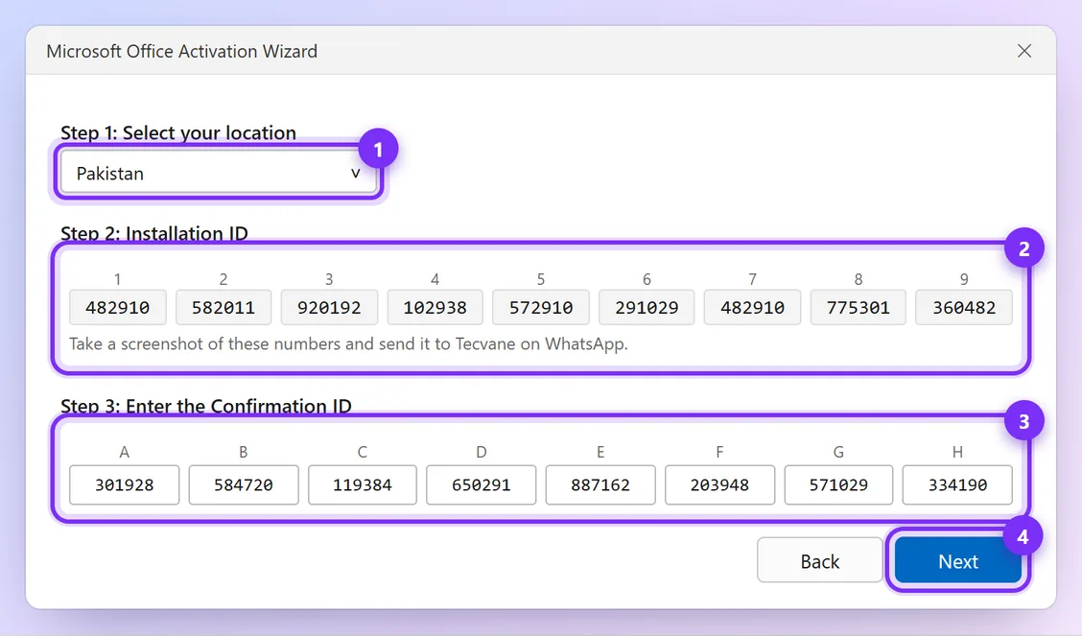Open the location dropdown showing Pakistan
Image resolution: width=1082 pixels, height=636 pixels.
pyautogui.click(x=218, y=173)
